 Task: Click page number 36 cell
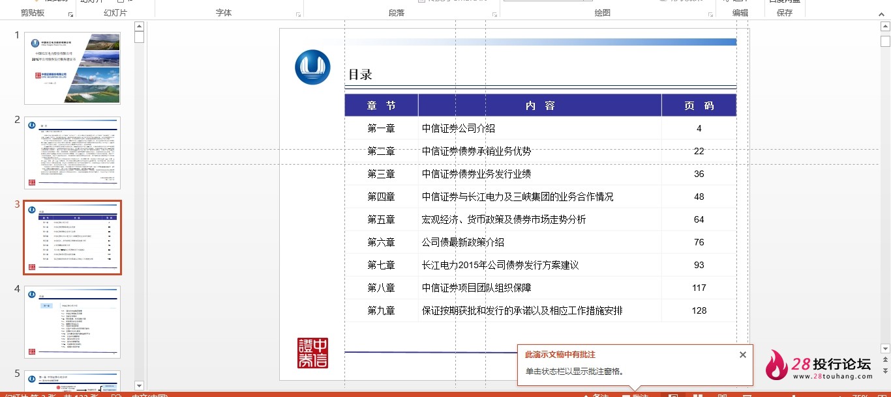point(699,174)
